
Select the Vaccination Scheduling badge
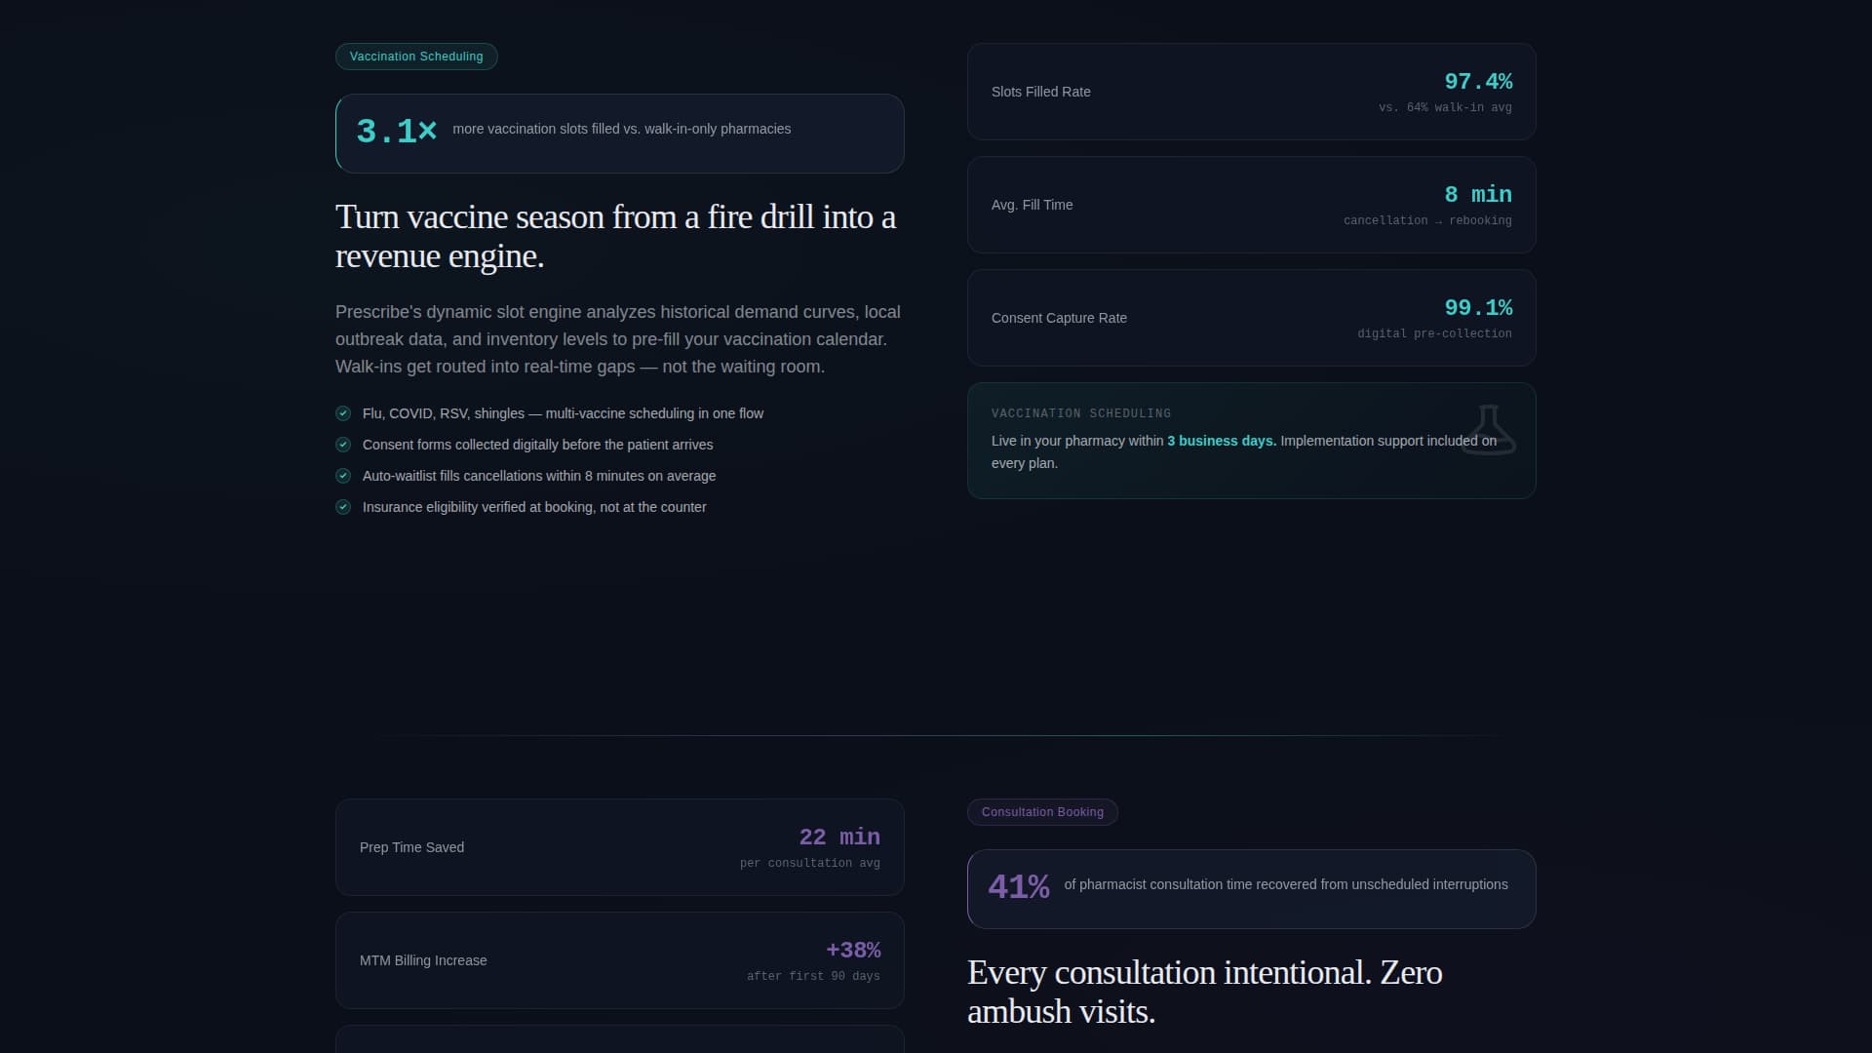(x=416, y=57)
